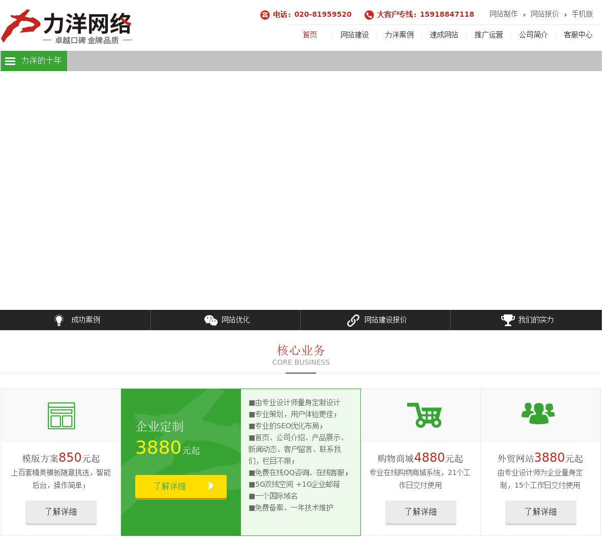Go to 客服中心 in the navigation
The height and width of the screenshot is (540, 610).
pos(578,35)
